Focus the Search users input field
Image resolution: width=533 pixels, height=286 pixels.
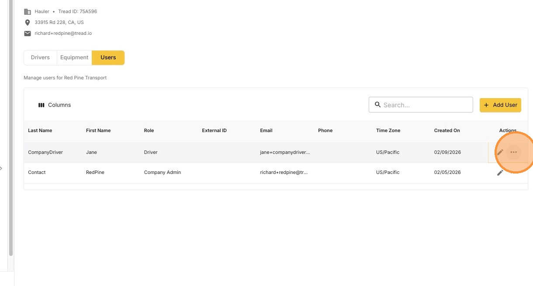[421, 105]
